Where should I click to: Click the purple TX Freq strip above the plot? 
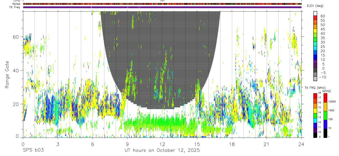pyautogui.click(x=162, y=7)
